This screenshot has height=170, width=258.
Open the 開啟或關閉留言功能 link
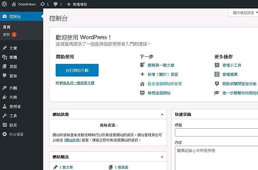click(x=240, y=83)
